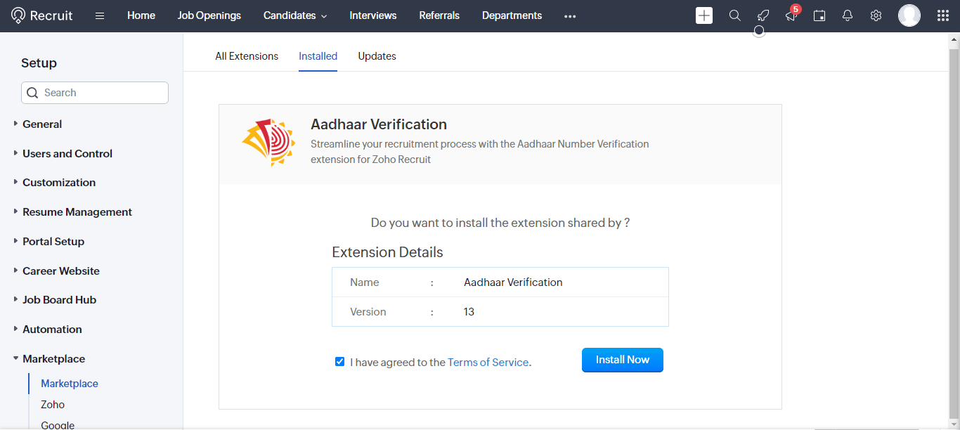Expand Users and Control section

click(x=67, y=153)
